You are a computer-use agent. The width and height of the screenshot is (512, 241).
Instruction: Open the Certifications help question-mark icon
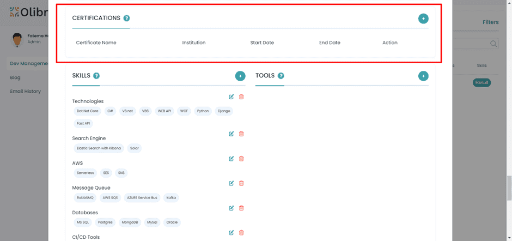click(126, 19)
